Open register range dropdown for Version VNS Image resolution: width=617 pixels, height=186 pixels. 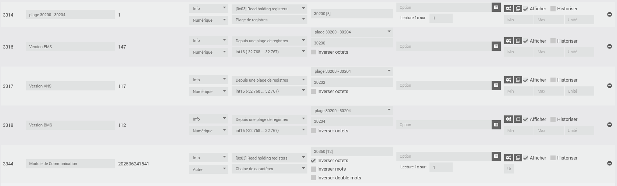click(x=352, y=71)
